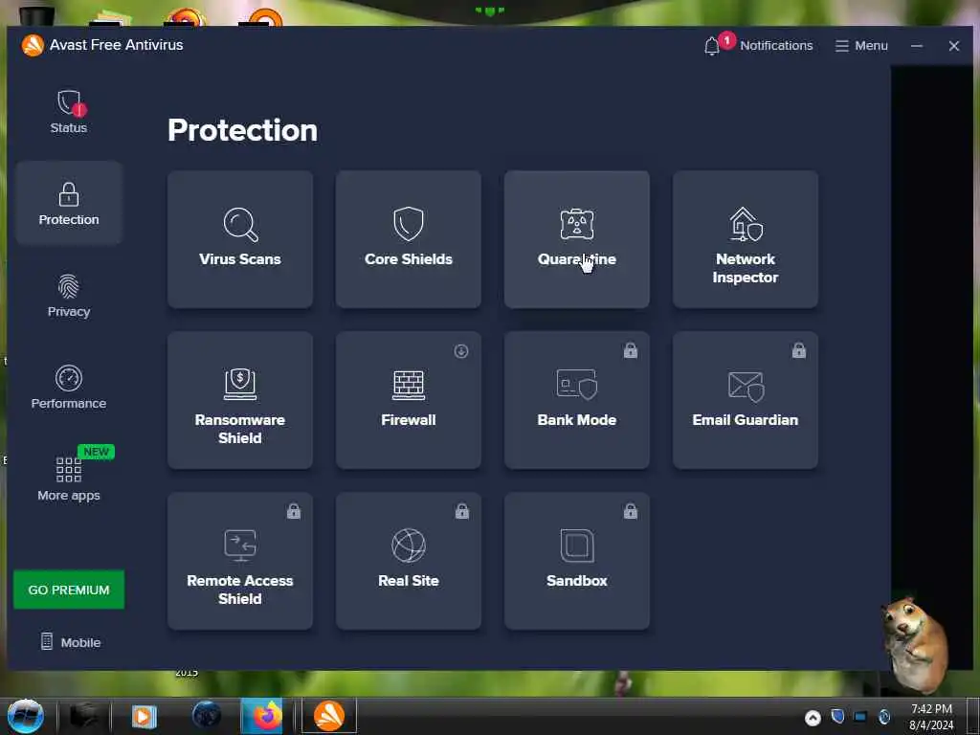This screenshot has height=735, width=980.
Task: Open Remote Access Shield tile
Action: pyautogui.click(x=240, y=561)
